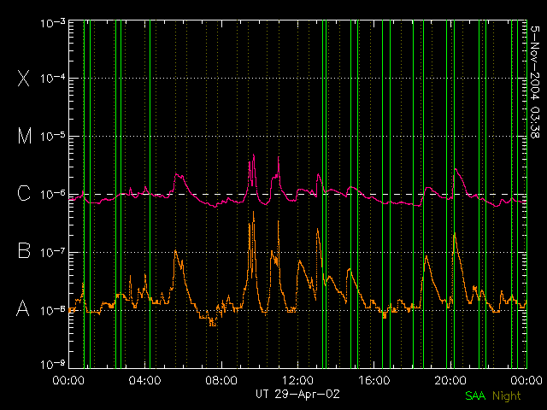Click the 5-Nov-2004 03:38 timestamp
The width and height of the screenshot is (547, 410).
[534, 82]
